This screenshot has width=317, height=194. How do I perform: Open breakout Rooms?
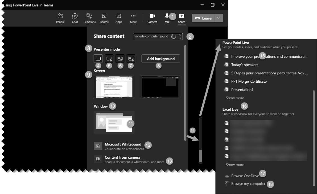tap(104, 18)
